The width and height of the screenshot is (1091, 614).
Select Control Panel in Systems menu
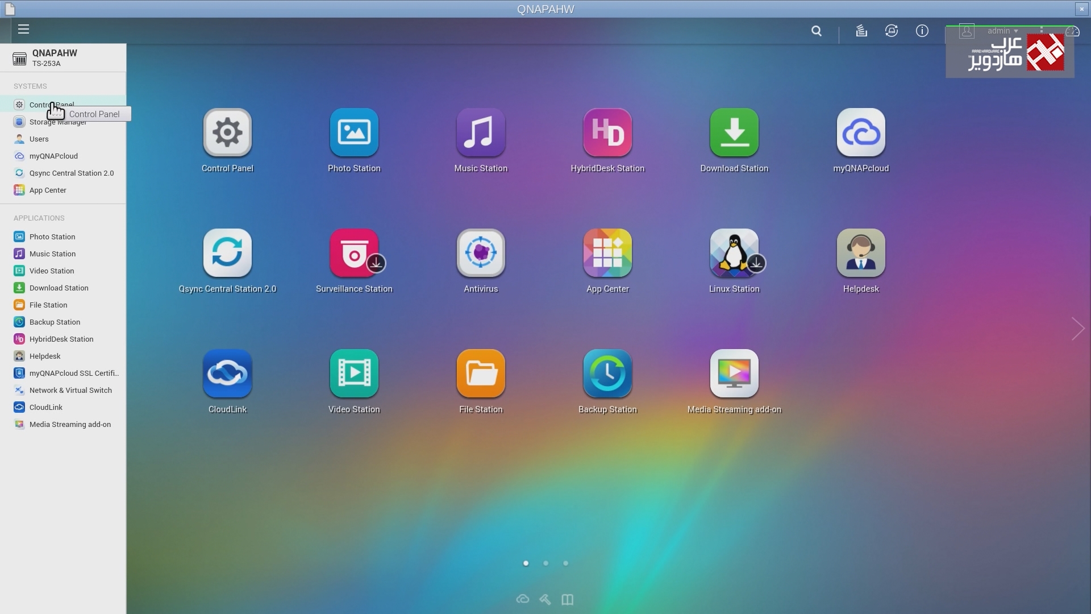[x=63, y=105]
